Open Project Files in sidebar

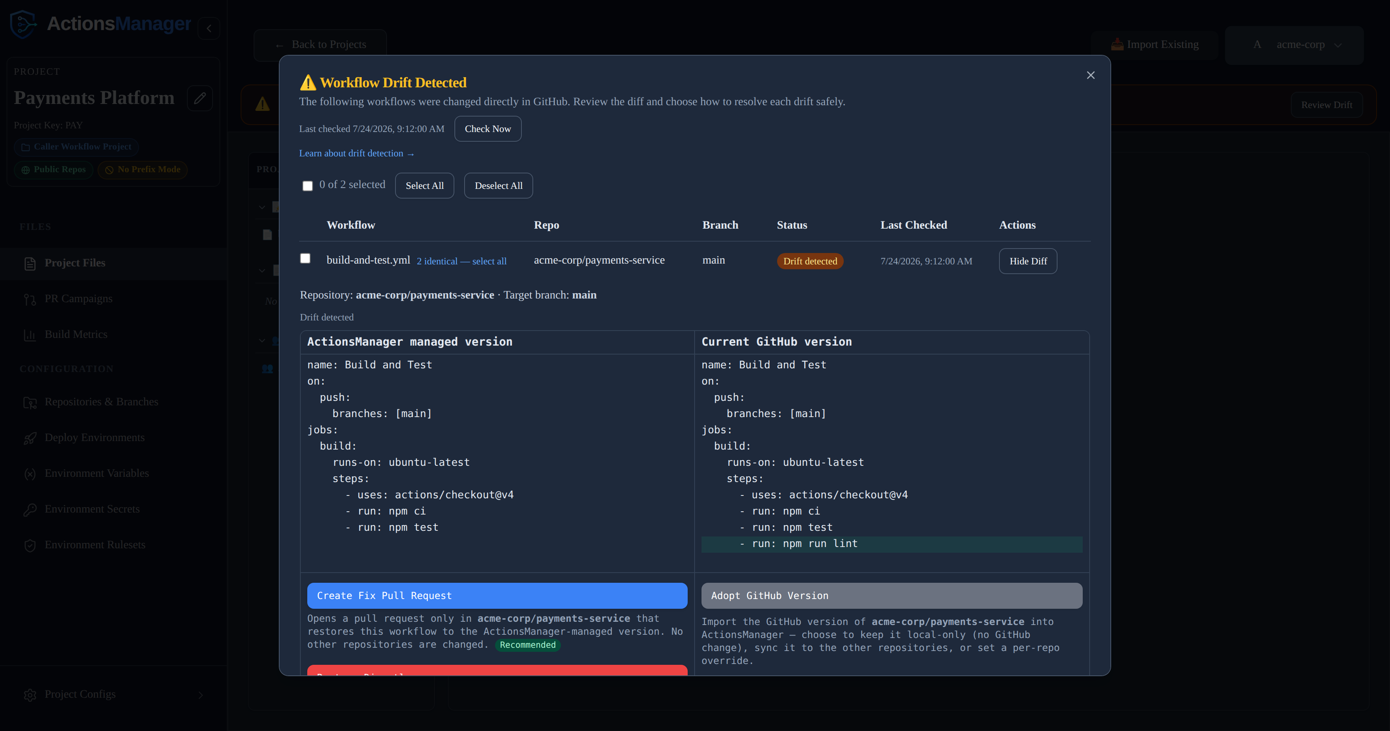coord(113,263)
